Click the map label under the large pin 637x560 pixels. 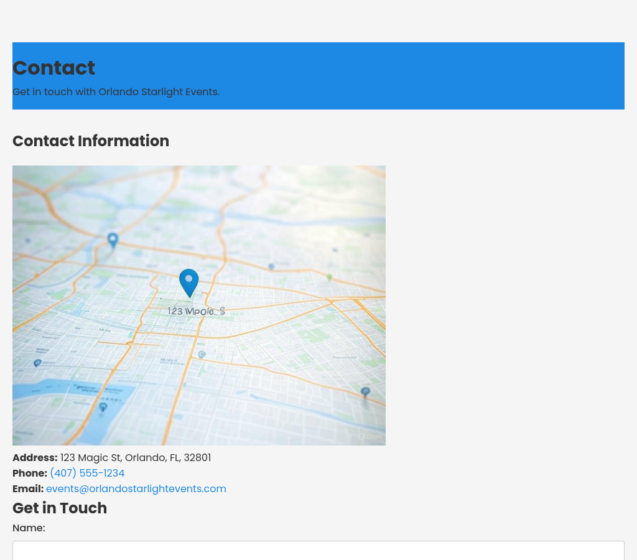tap(196, 311)
